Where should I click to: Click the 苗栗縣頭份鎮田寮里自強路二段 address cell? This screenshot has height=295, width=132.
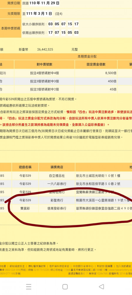(x=104, y=208)
